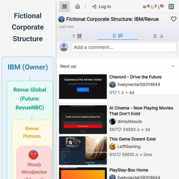Click the Chevord card's author avatar

112,84
